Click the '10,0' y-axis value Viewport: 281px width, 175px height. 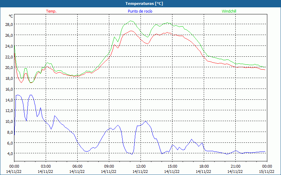pyautogui.click(x=9, y=121)
